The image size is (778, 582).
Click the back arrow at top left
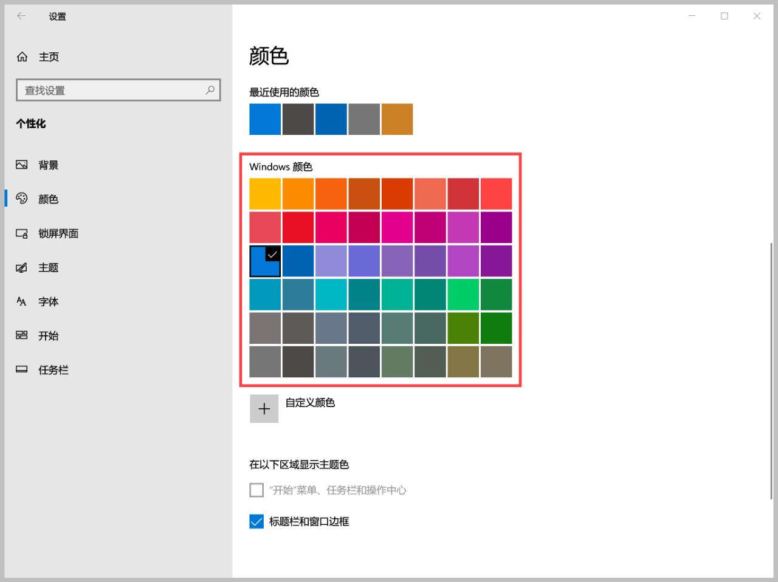pyautogui.click(x=20, y=16)
